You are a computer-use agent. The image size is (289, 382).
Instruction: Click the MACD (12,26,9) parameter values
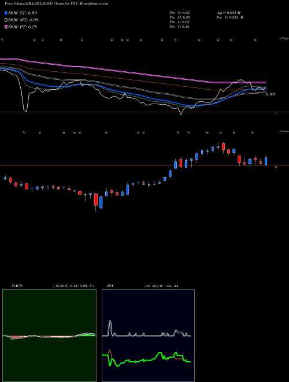tap(74, 286)
